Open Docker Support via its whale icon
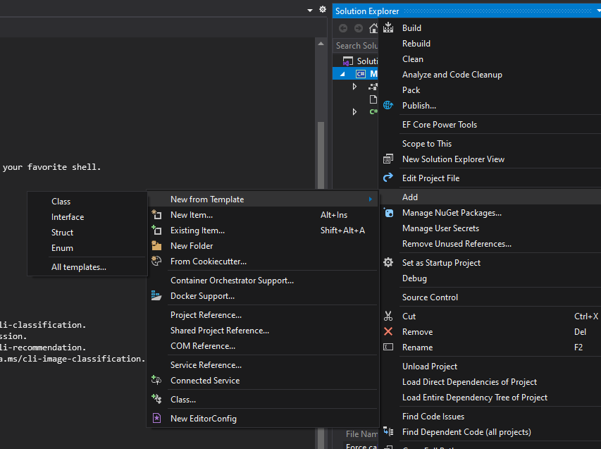Image resolution: width=601 pixels, height=449 pixels. pyautogui.click(x=156, y=296)
